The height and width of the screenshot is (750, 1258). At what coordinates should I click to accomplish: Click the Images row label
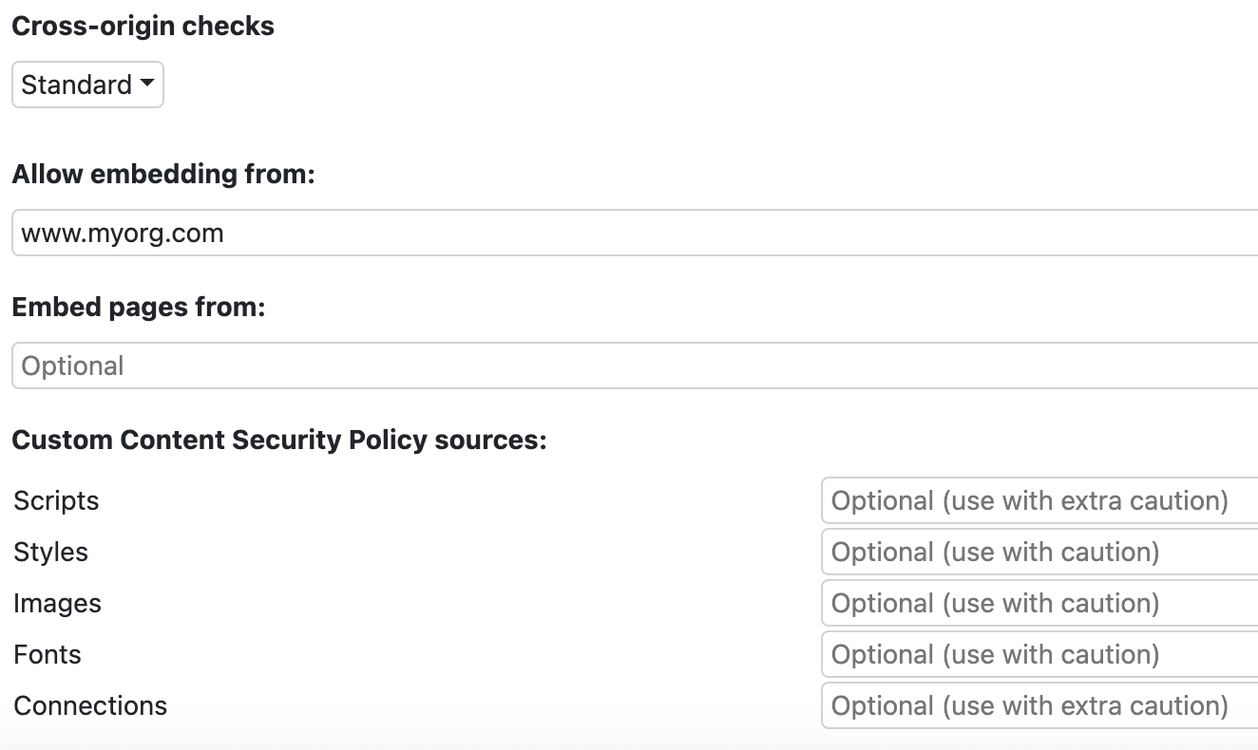pyautogui.click(x=57, y=603)
